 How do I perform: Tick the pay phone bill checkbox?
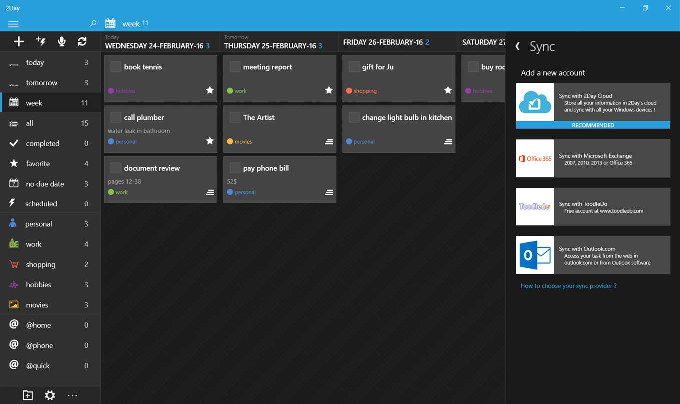coord(235,168)
